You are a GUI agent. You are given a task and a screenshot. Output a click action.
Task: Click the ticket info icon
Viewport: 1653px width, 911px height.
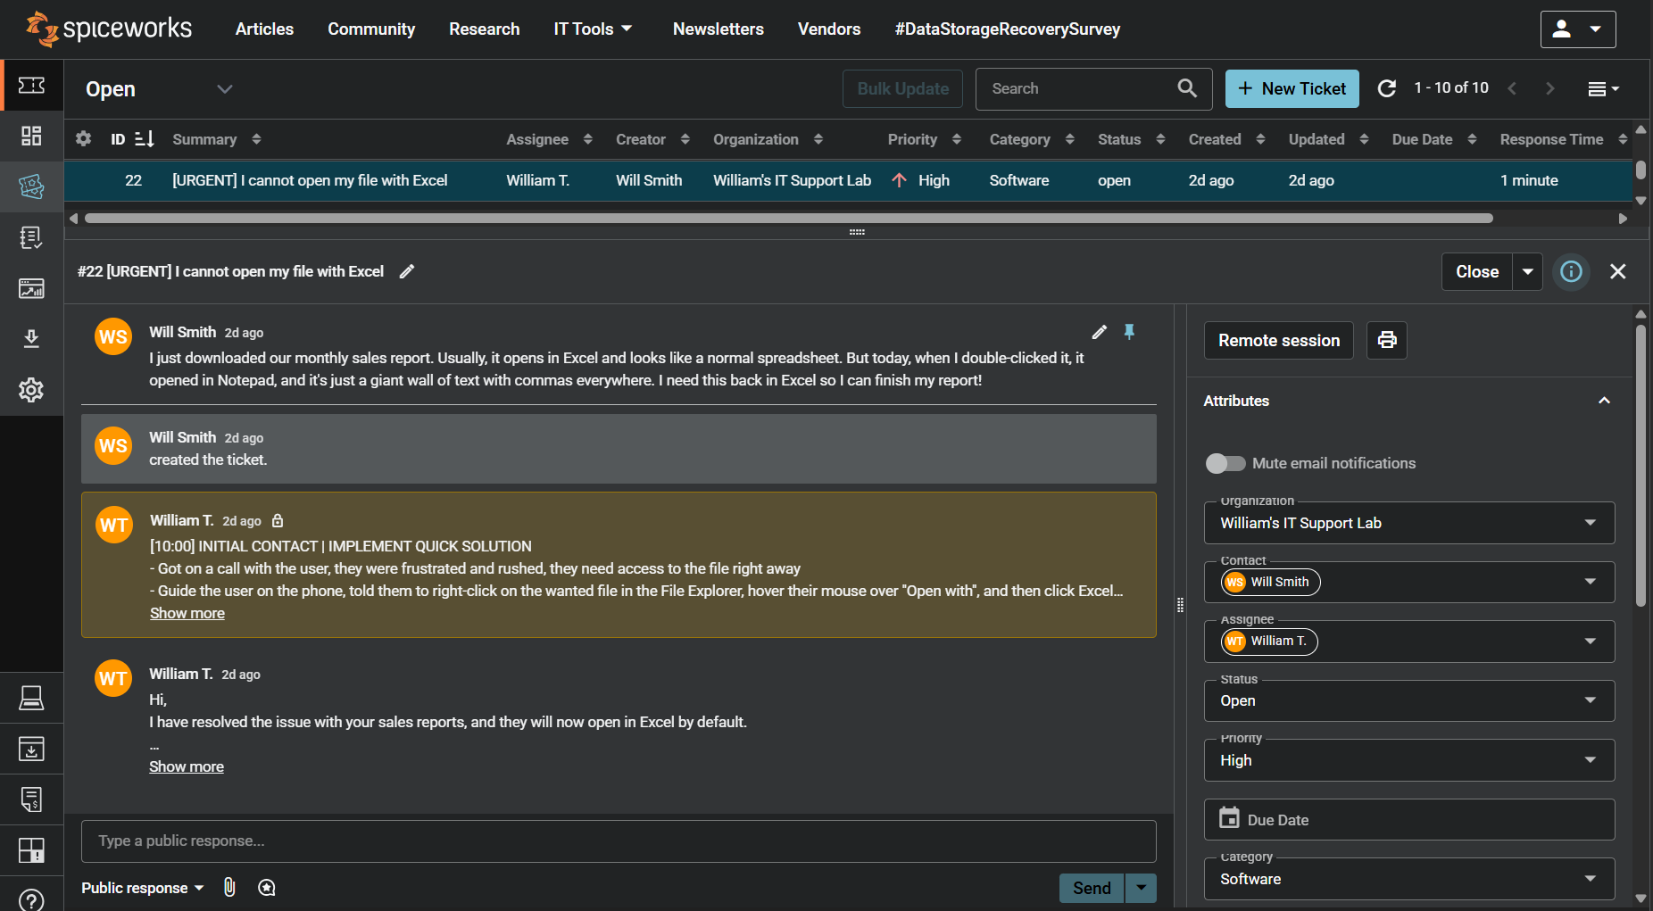pyautogui.click(x=1571, y=271)
